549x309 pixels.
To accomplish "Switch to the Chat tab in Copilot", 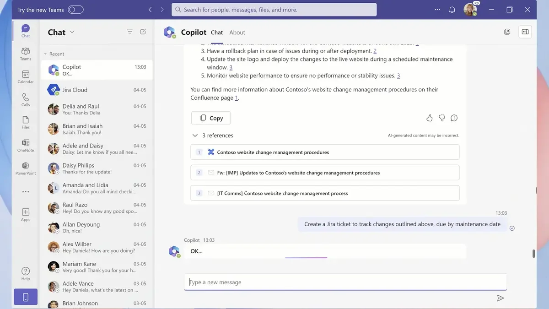I will (217, 33).
